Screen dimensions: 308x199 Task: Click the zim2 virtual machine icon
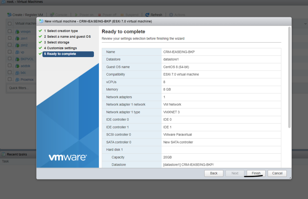[x=17, y=45]
